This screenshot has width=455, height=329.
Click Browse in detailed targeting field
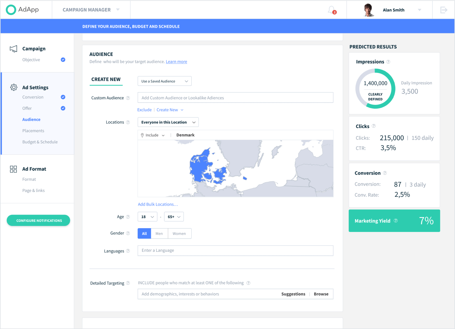pos(321,294)
